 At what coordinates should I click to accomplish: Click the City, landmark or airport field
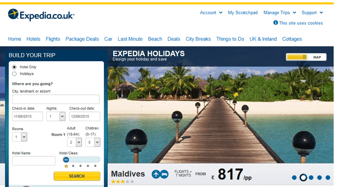(x=56, y=99)
